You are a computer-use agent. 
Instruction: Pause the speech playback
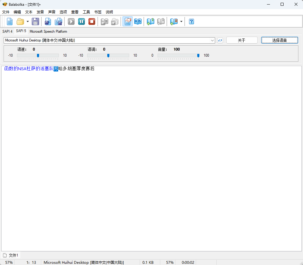[x=81, y=22]
